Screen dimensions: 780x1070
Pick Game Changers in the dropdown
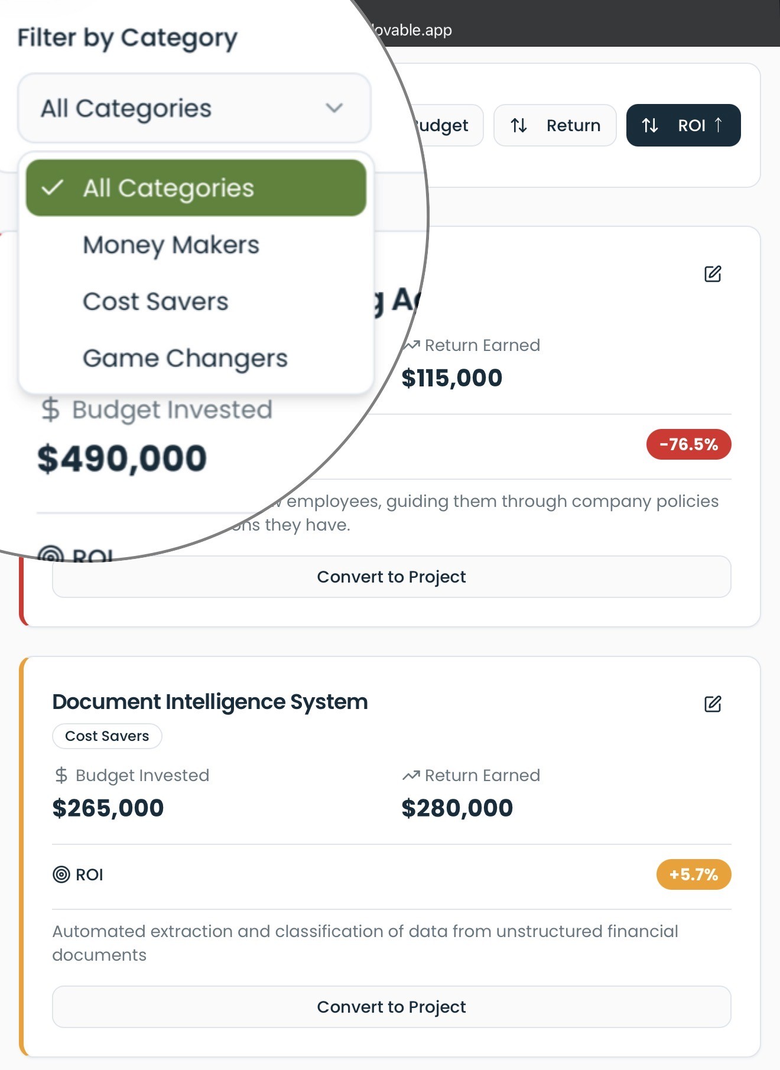pyautogui.click(x=185, y=358)
